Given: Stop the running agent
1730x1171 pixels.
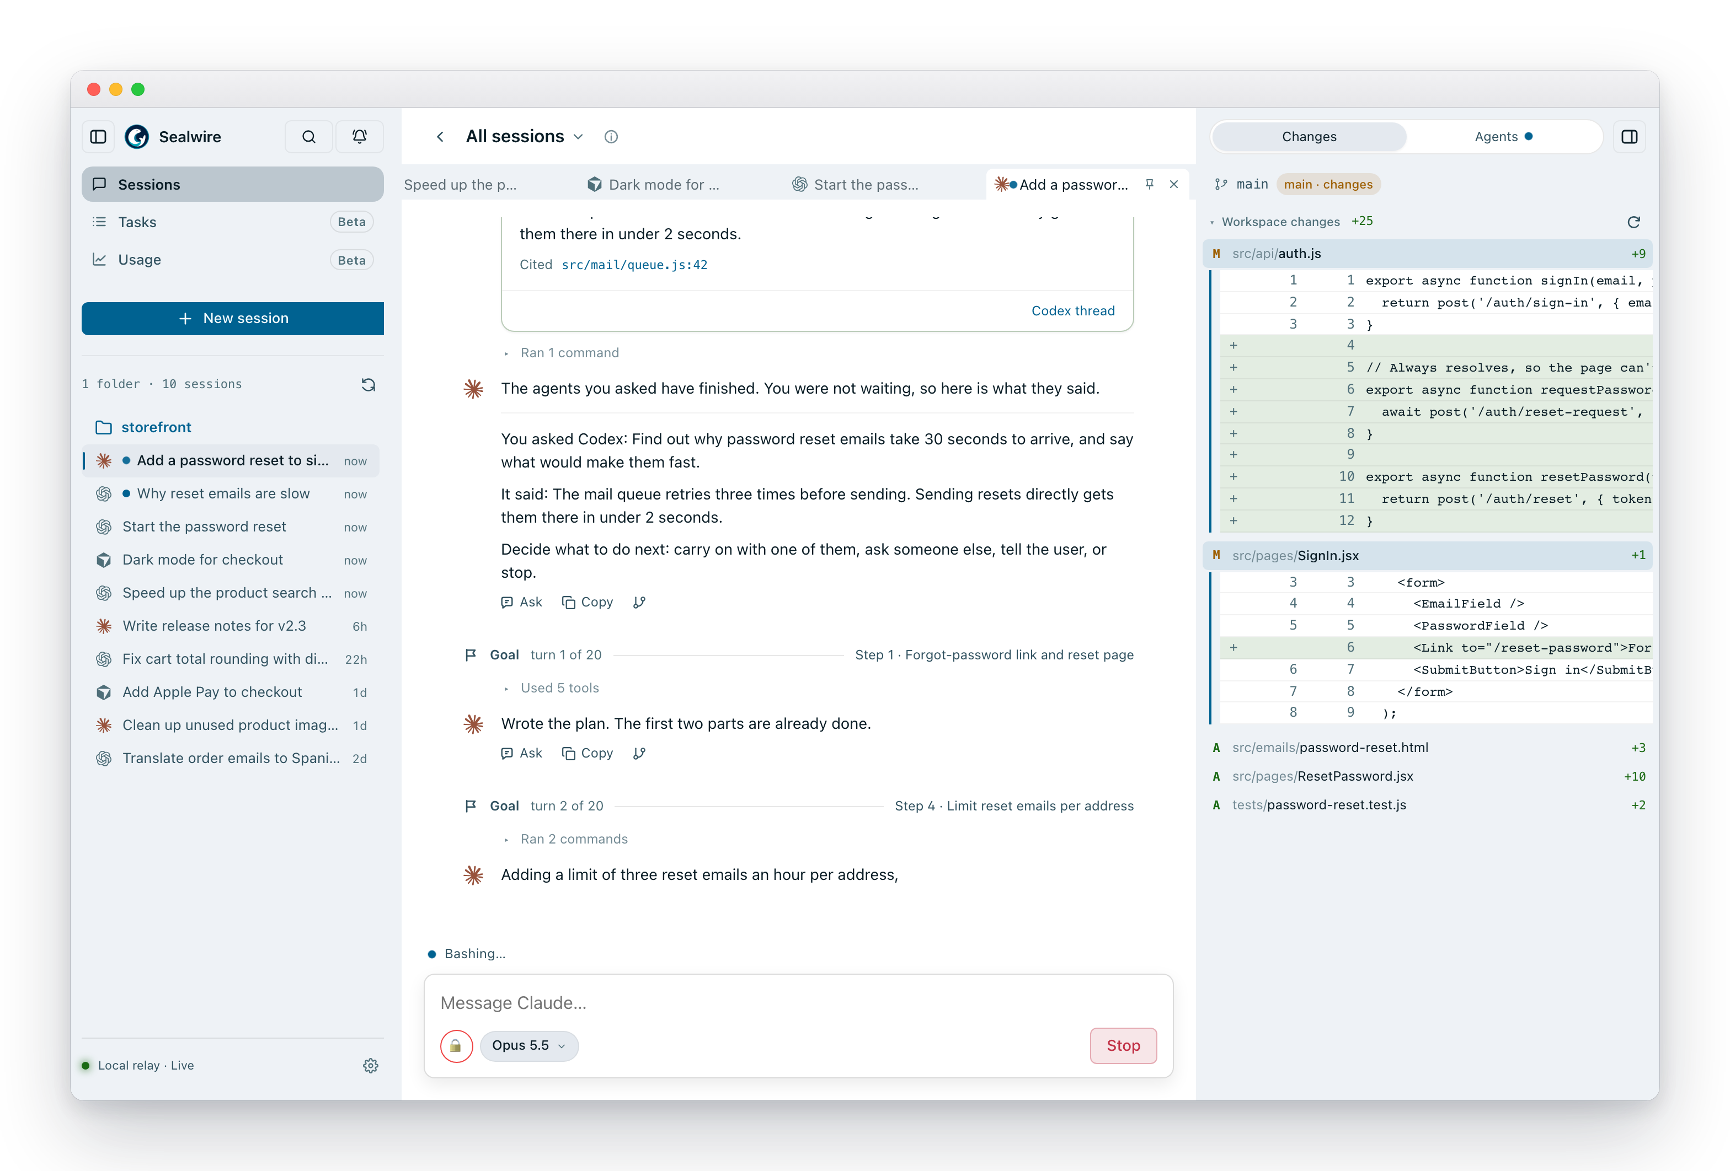Looking at the screenshot, I should point(1123,1046).
